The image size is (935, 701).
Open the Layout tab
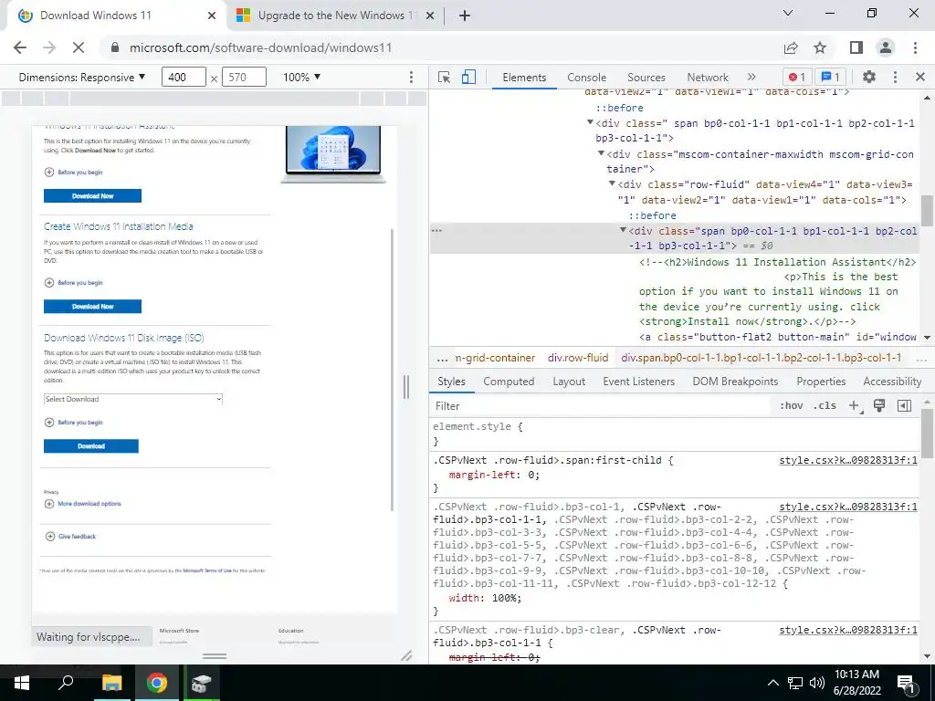[x=569, y=382]
